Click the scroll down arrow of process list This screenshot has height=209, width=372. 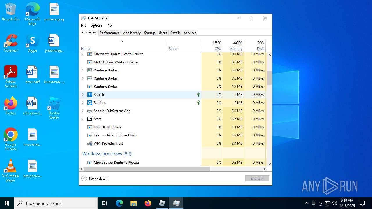[x=269, y=164]
